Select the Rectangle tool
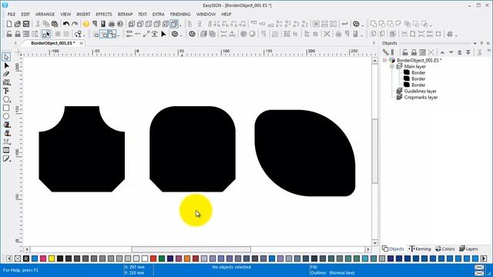The image size is (493, 277). point(6,108)
